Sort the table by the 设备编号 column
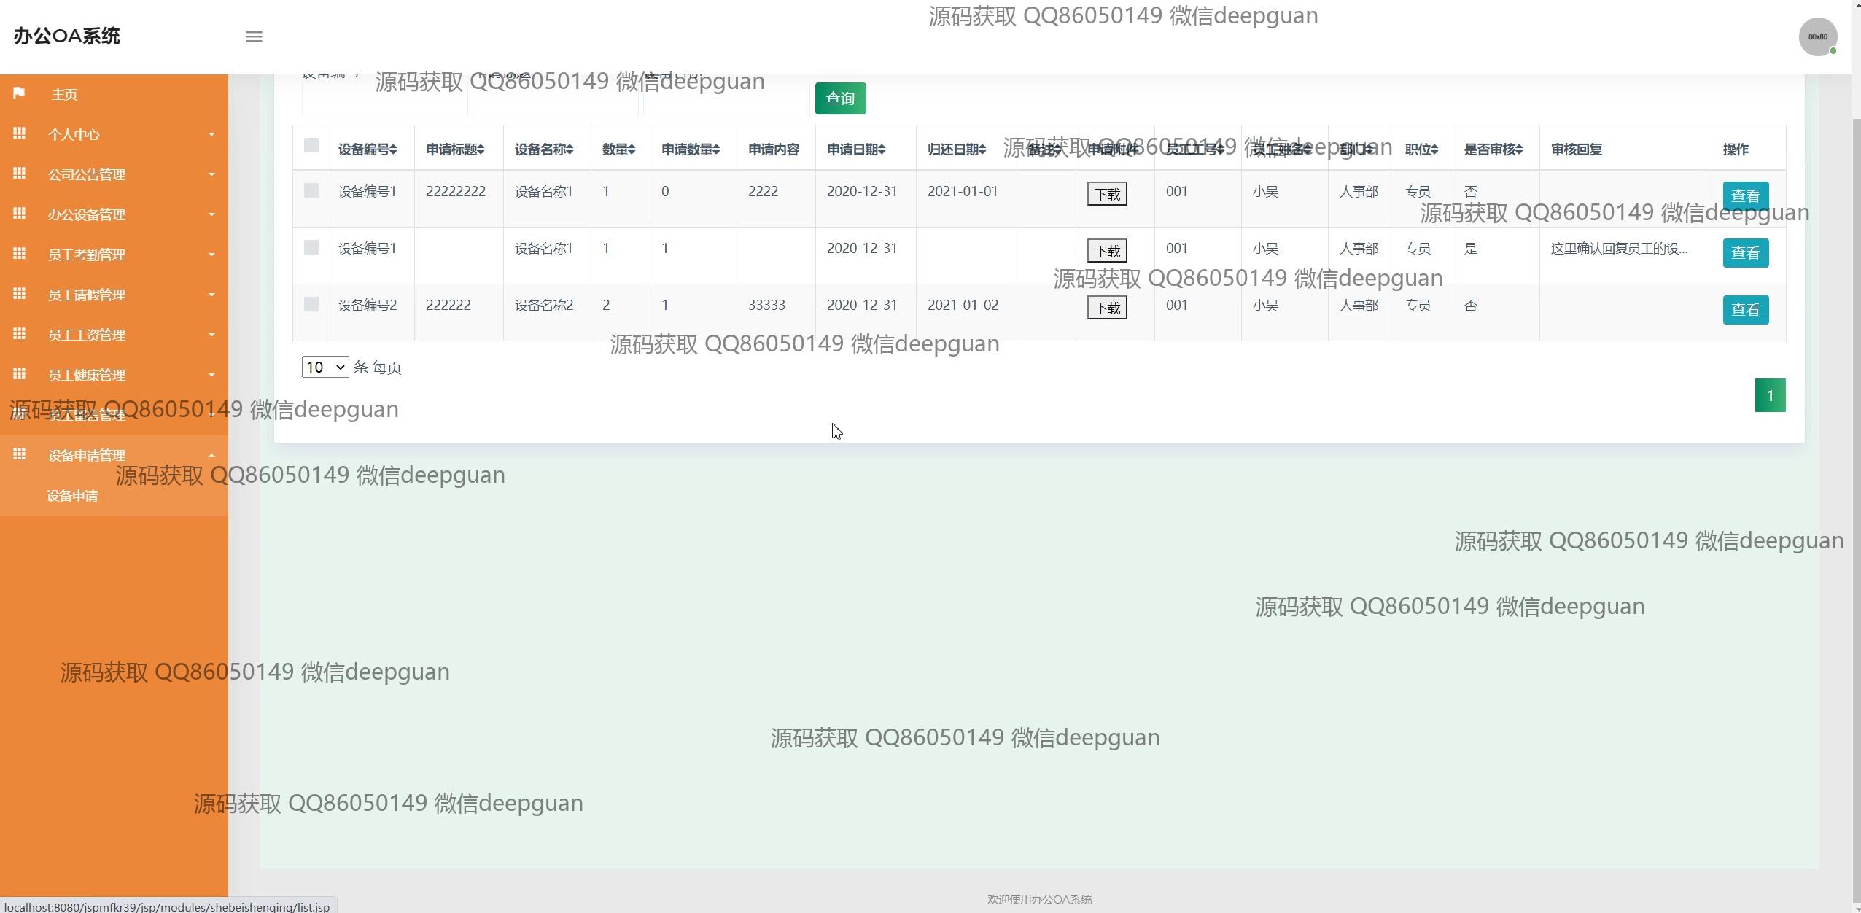 click(x=368, y=149)
